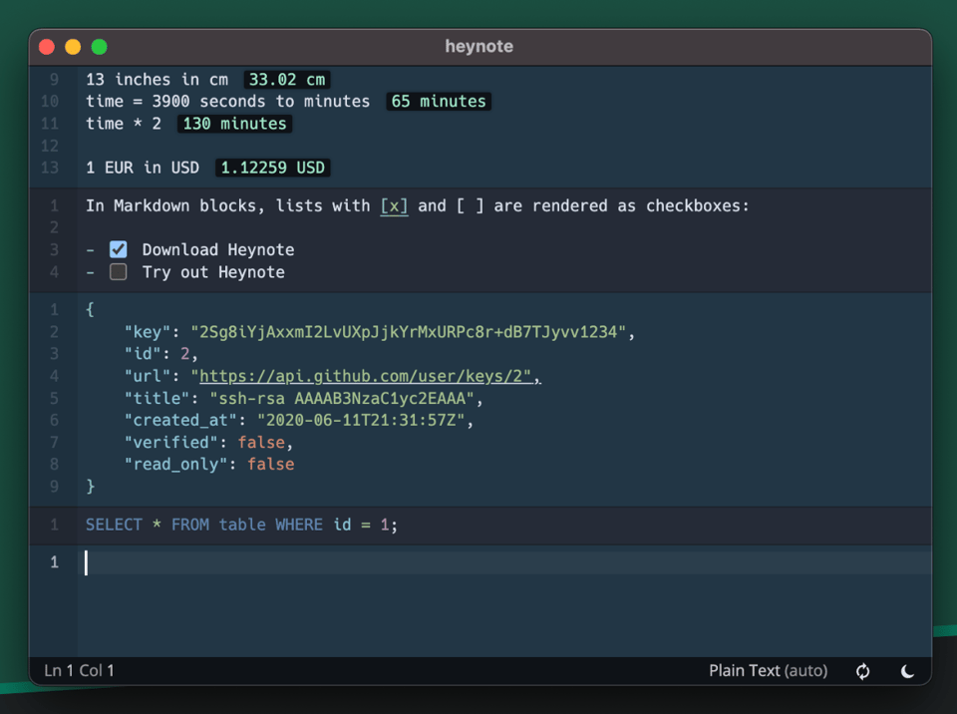Click the green maximize traffic-light icon

tap(97, 46)
